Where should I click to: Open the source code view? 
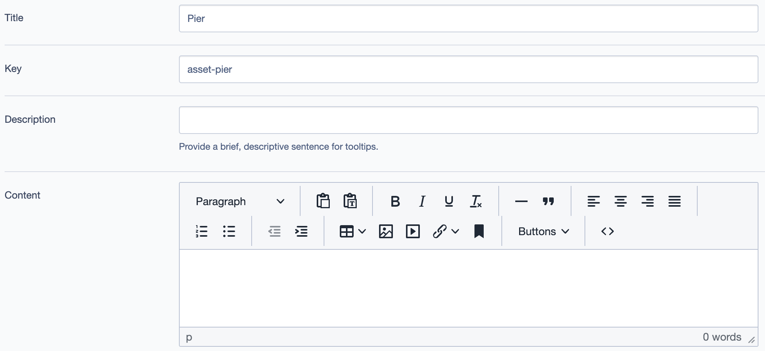[x=607, y=231]
